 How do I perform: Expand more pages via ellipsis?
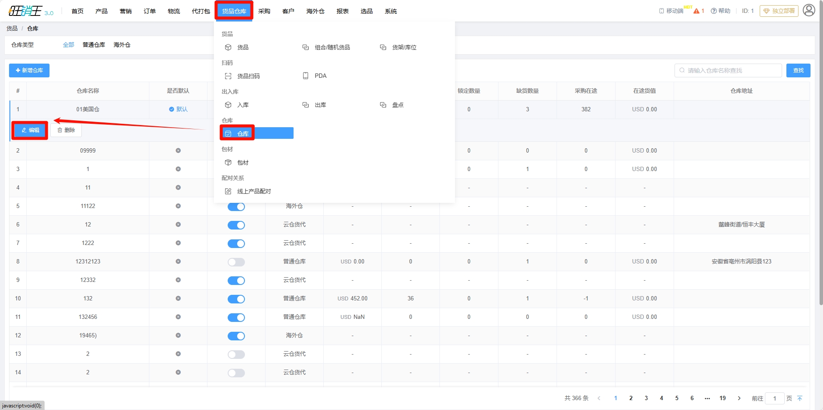pyautogui.click(x=707, y=398)
